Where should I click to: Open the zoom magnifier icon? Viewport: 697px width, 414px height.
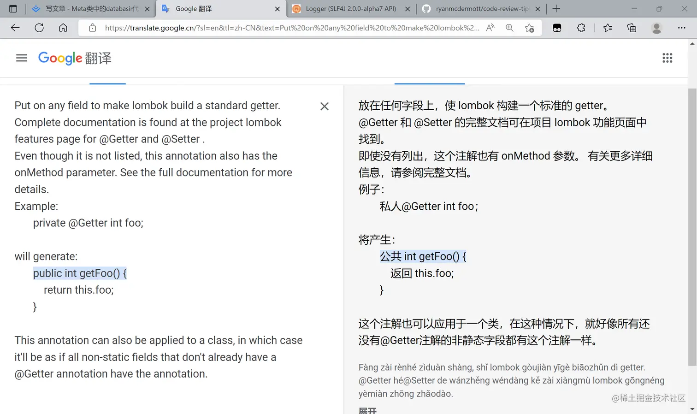tap(509, 28)
